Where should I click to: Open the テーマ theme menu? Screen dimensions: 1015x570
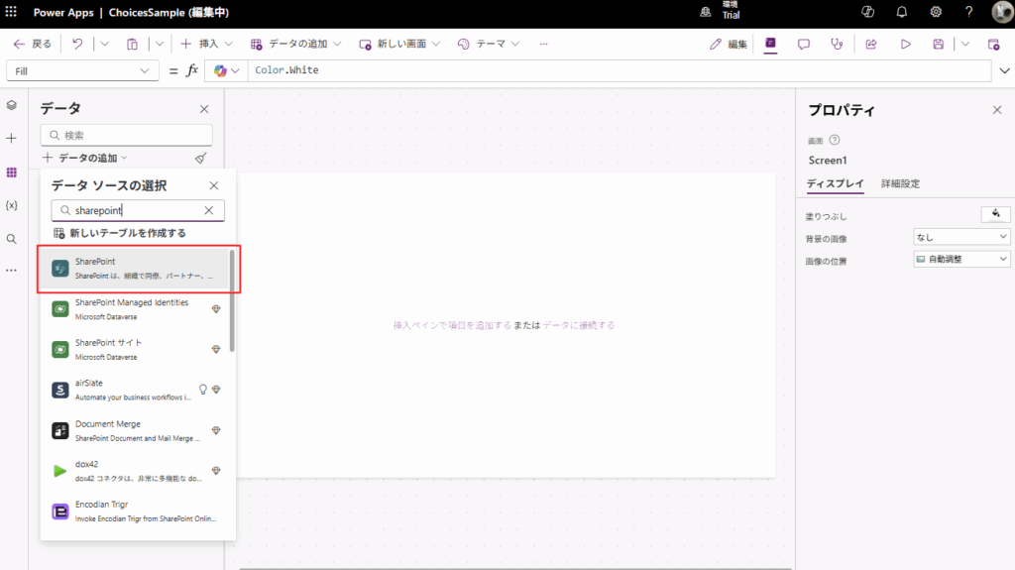tap(488, 44)
